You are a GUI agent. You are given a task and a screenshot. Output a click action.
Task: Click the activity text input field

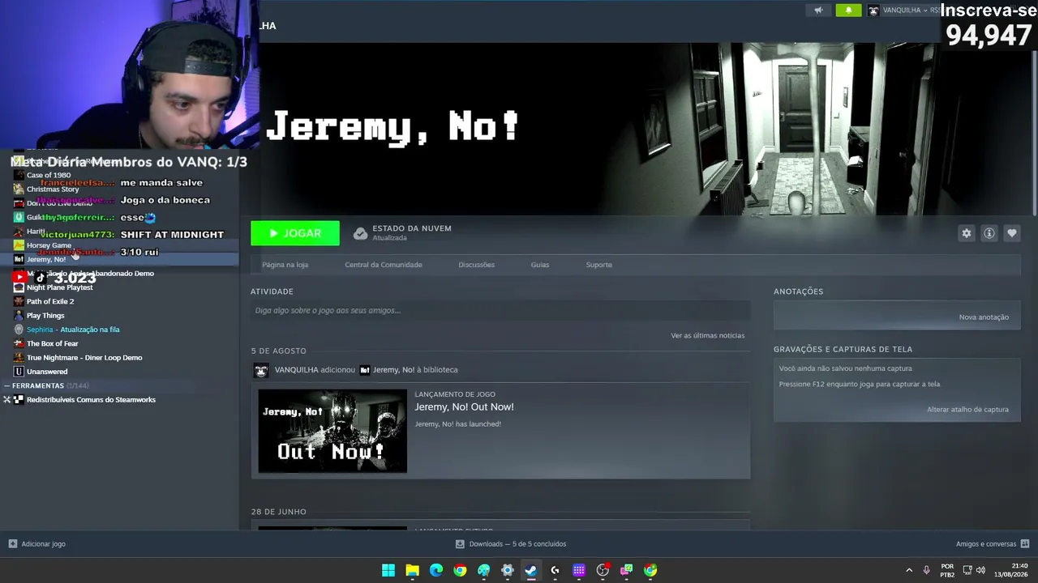click(500, 310)
